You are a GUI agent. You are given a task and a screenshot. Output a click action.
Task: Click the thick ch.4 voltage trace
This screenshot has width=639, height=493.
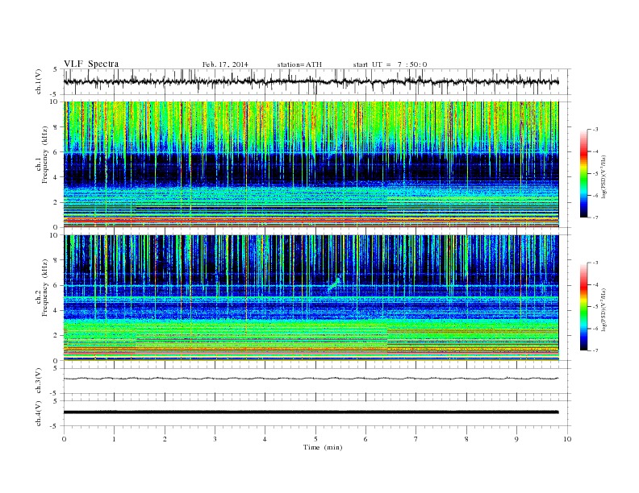(311, 412)
